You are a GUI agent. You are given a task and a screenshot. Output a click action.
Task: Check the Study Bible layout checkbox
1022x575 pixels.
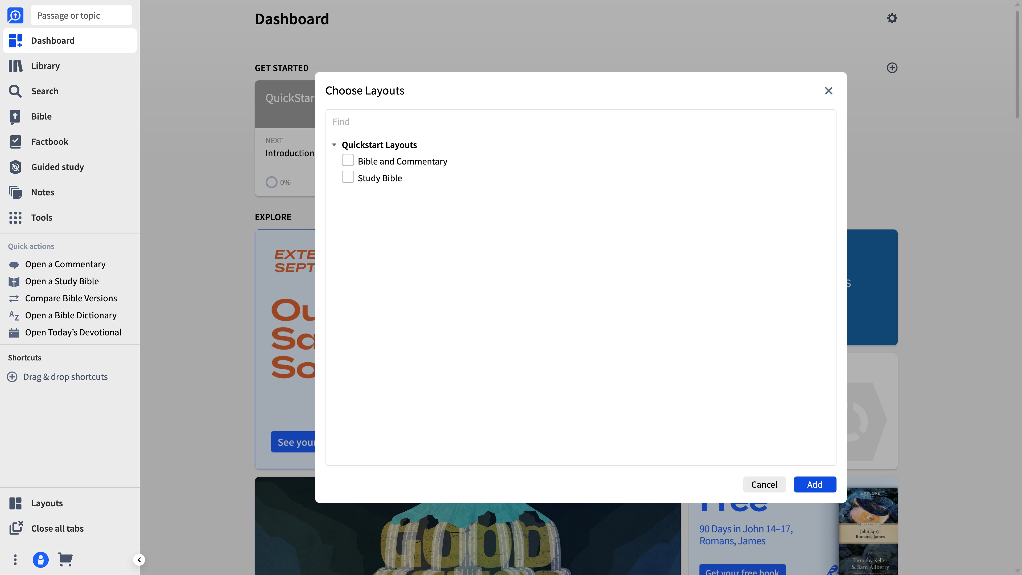348,177
